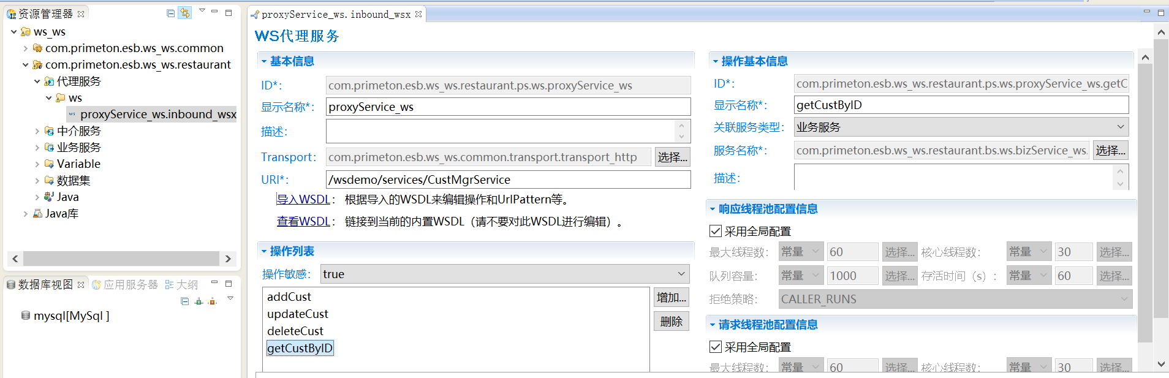Open the 关联服务类型 dropdown
This screenshot has height=378, width=1169.
pos(1120,127)
